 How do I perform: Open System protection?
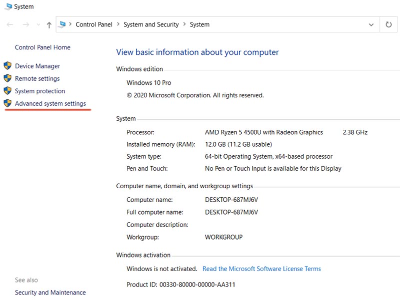pos(40,91)
